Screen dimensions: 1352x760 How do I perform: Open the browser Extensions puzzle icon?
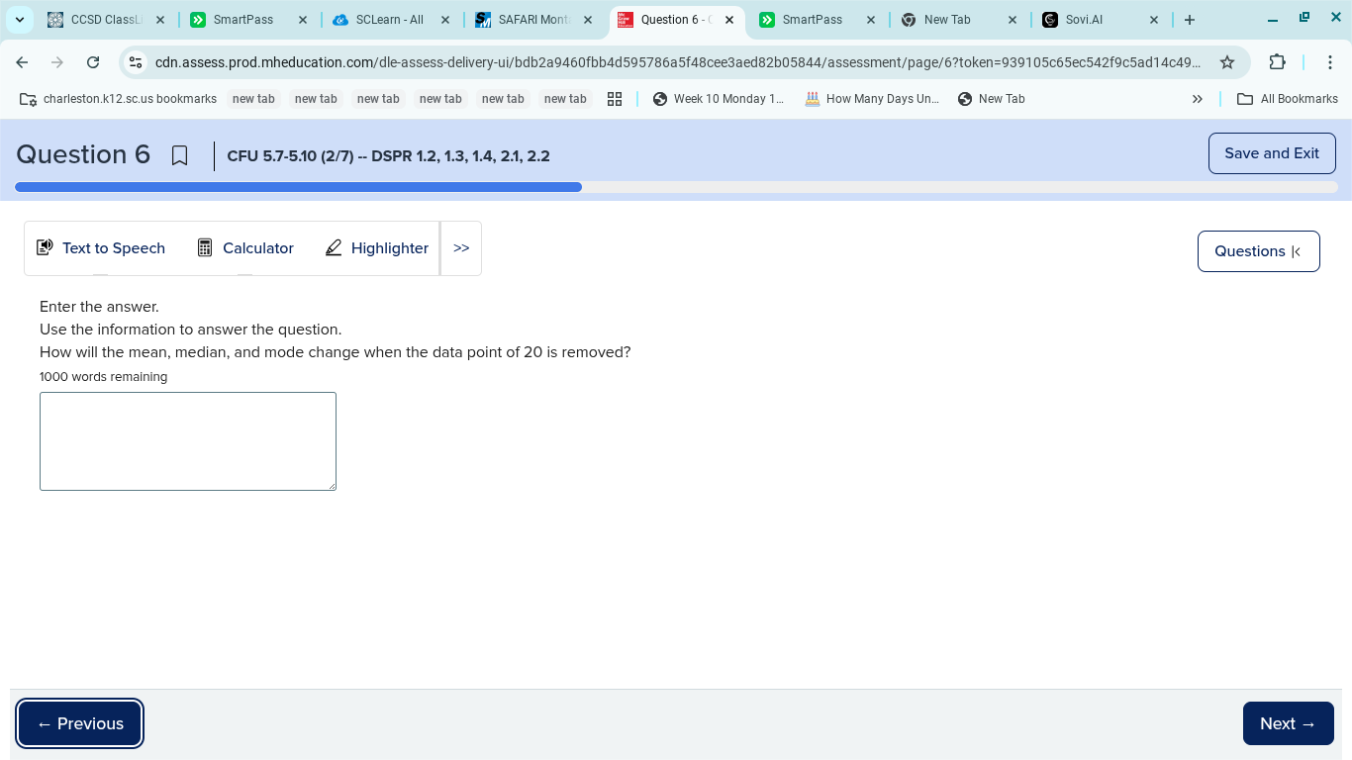[1278, 61]
